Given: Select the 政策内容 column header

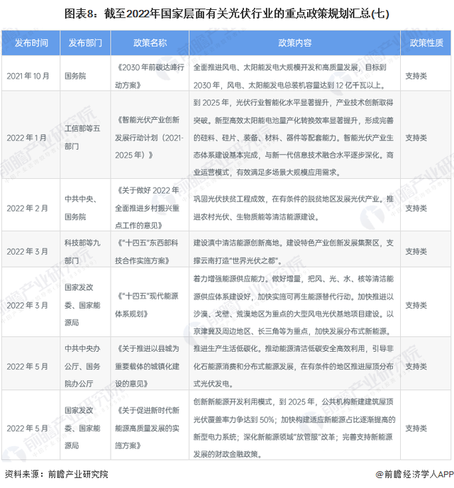Looking at the screenshot, I should (294, 43).
